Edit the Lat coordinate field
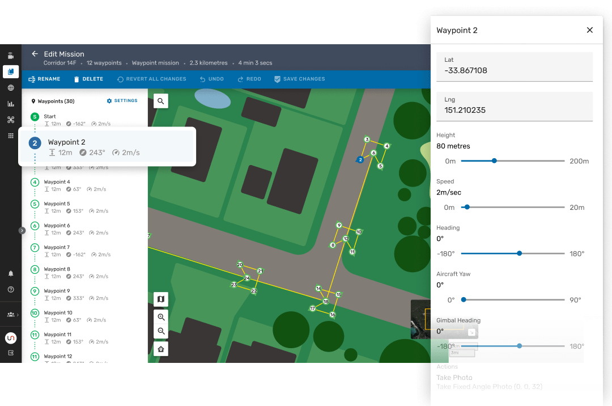This screenshot has height=406, width=612. point(515,67)
